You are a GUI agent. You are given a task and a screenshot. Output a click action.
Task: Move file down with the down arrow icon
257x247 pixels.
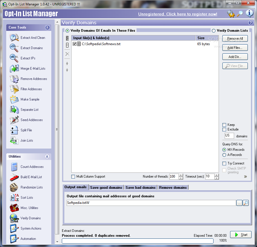(x=67, y=70)
